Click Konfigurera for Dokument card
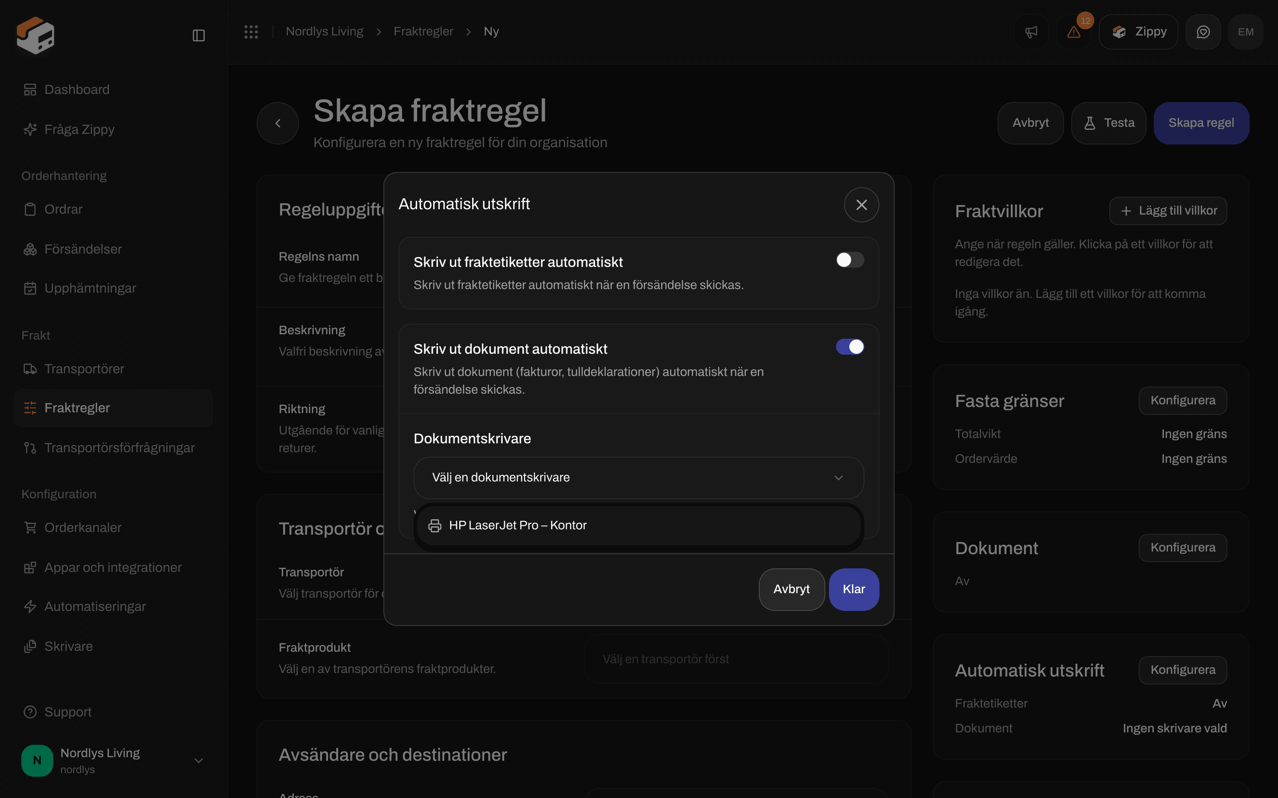 pyautogui.click(x=1183, y=548)
